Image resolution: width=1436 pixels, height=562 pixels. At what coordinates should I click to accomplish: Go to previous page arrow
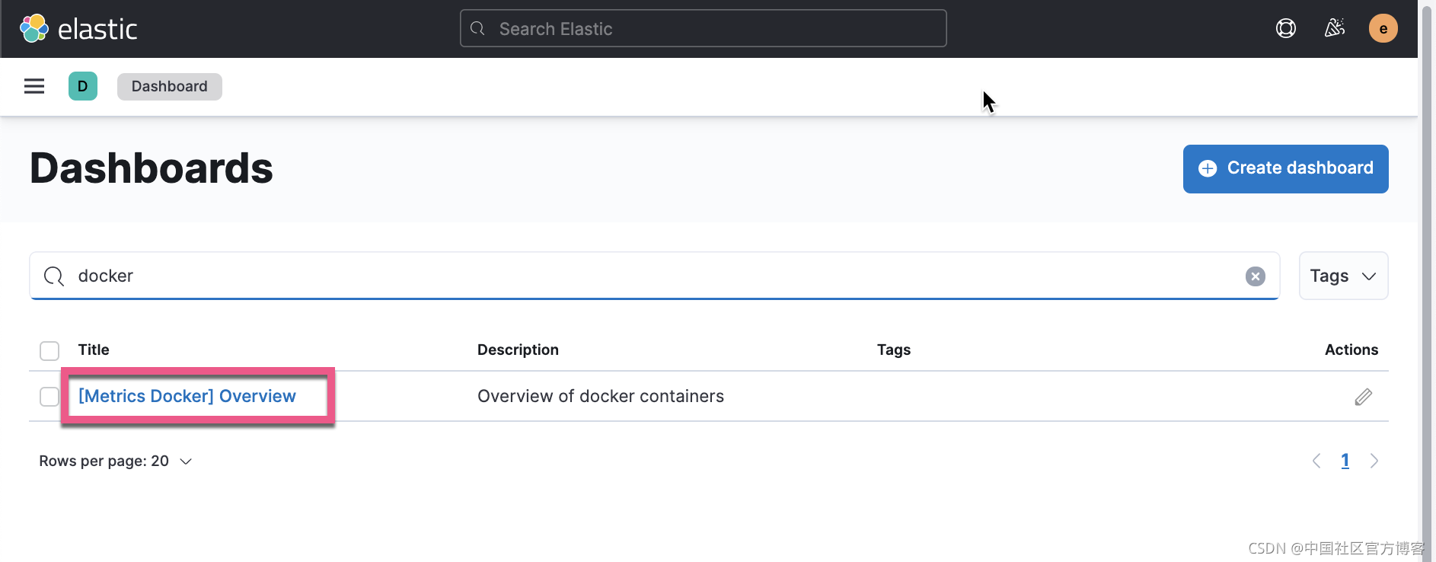pyautogui.click(x=1316, y=461)
